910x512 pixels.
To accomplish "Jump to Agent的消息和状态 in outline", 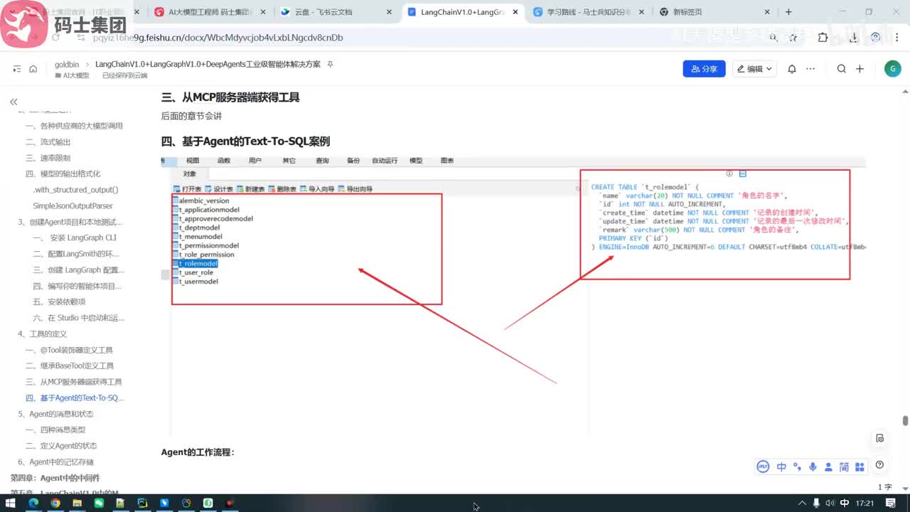I will pyautogui.click(x=55, y=414).
